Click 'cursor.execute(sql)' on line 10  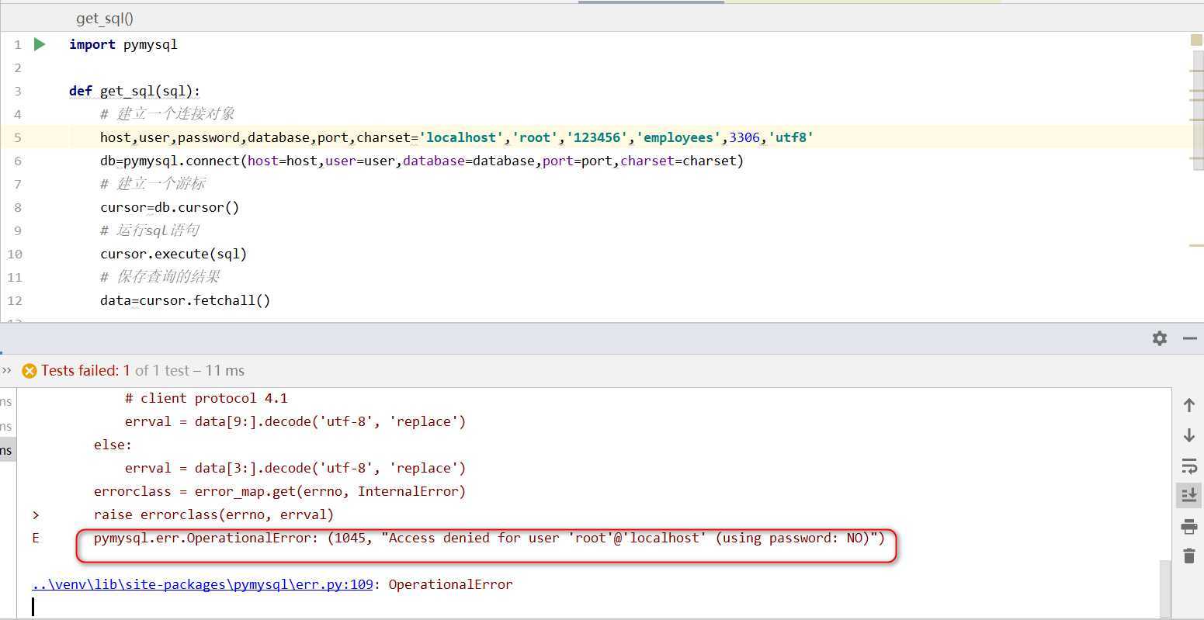[x=173, y=254]
